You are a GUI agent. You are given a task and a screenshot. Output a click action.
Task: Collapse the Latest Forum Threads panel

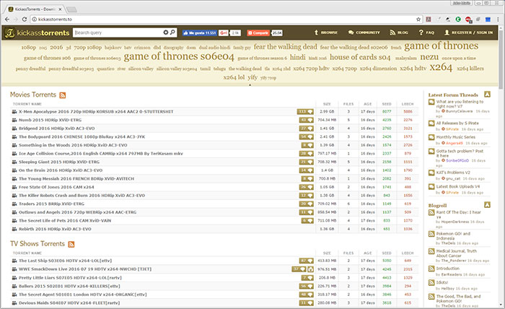click(487, 94)
